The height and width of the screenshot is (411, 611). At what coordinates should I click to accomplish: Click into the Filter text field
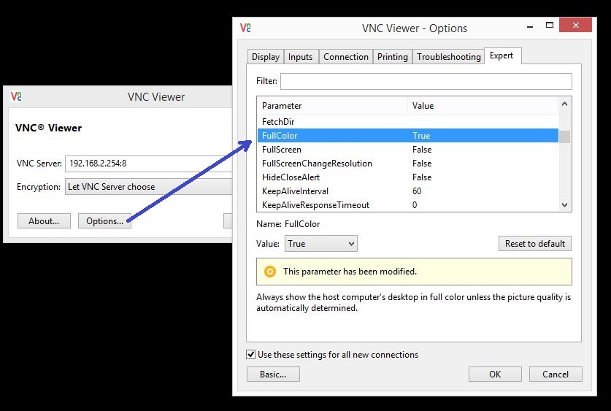tap(426, 82)
